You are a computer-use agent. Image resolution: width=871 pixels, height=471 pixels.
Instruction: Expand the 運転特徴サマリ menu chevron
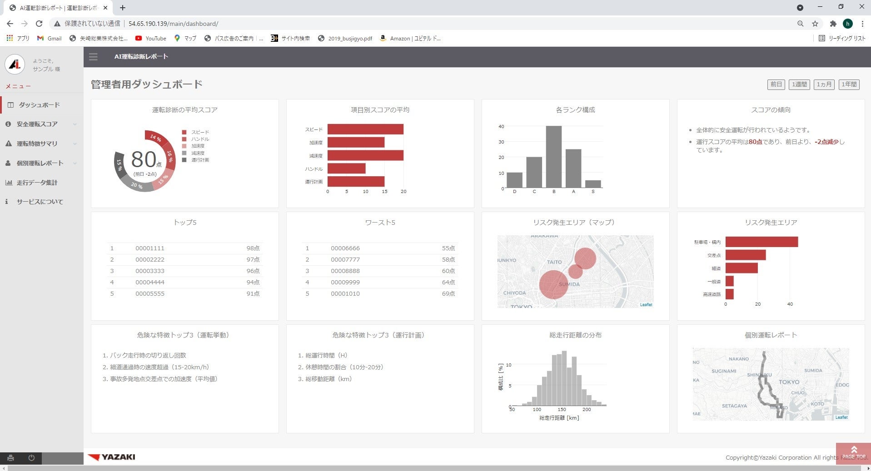click(75, 144)
